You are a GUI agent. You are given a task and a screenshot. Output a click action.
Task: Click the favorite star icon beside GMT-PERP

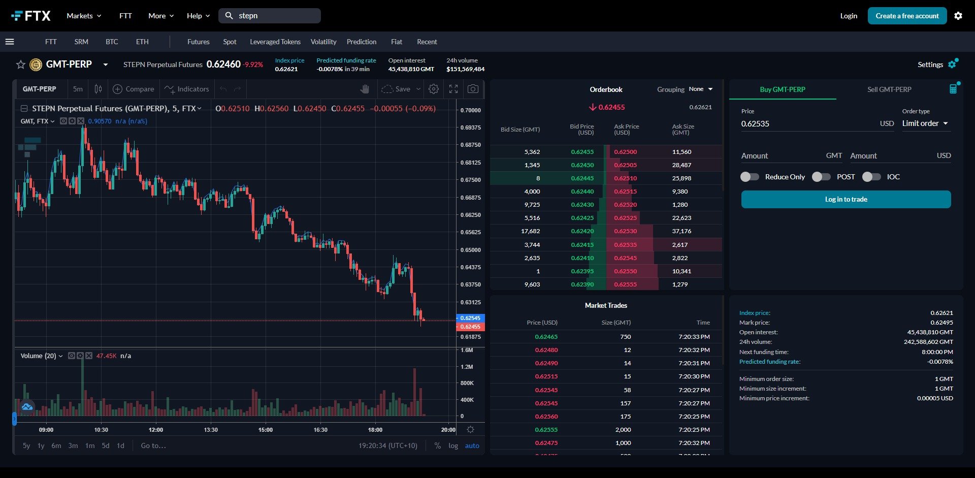(20, 65)
